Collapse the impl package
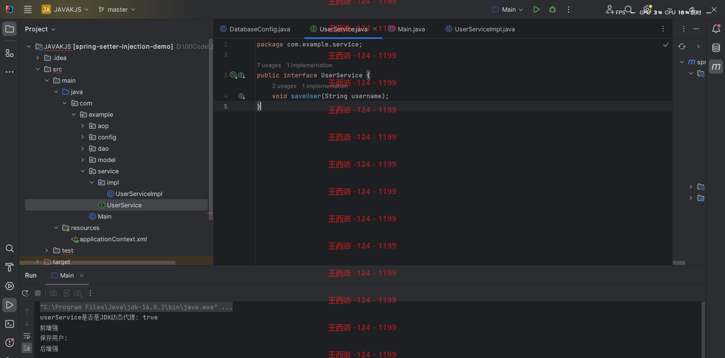Image resolution: width=725 pixels, height=358 pixels. click(x=92, y=182)
